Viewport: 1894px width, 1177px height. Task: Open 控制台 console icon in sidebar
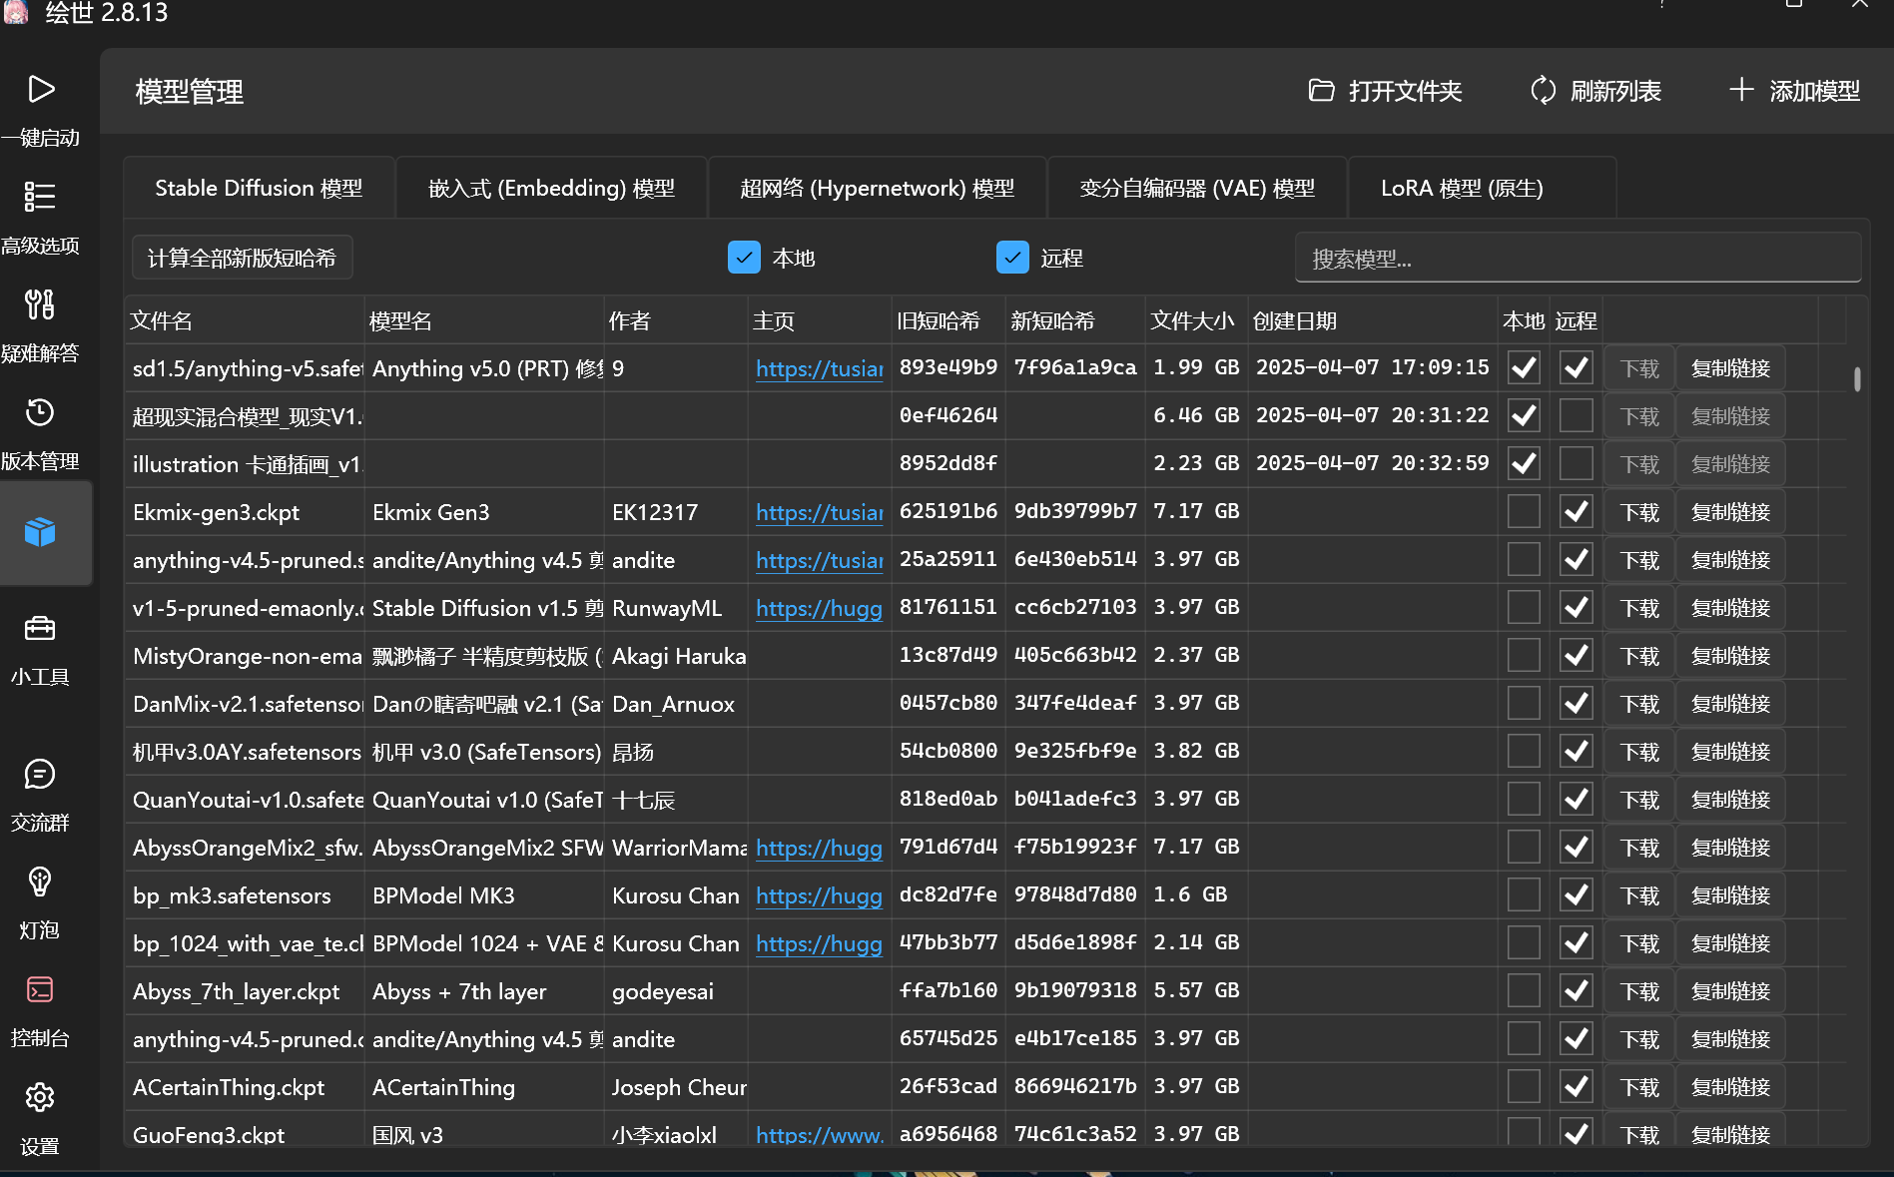[40, 989]
